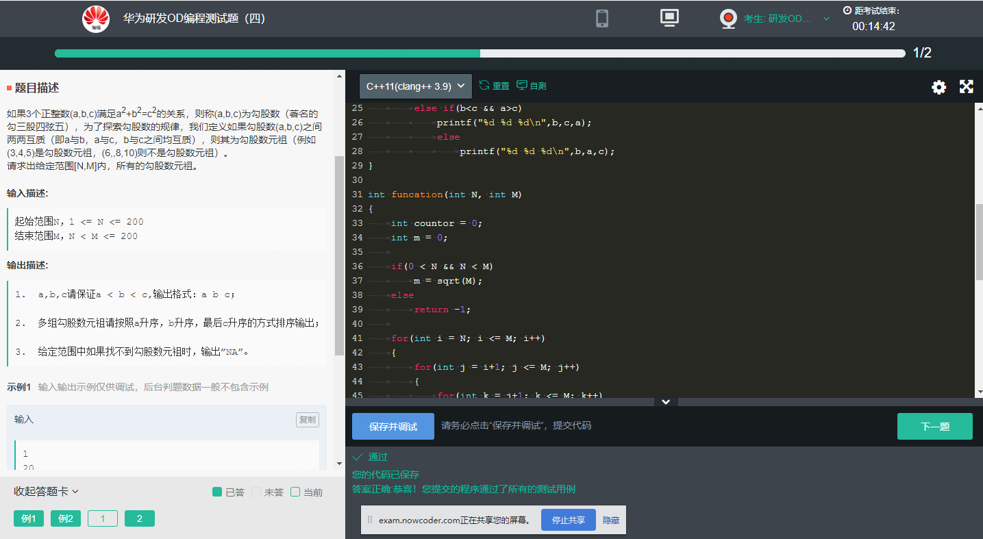Image resolution: width=983 pixels, height=539 pixels.
Task: Collapse the 收起答题卡 answer card
Action: click(x=46, y=491)
